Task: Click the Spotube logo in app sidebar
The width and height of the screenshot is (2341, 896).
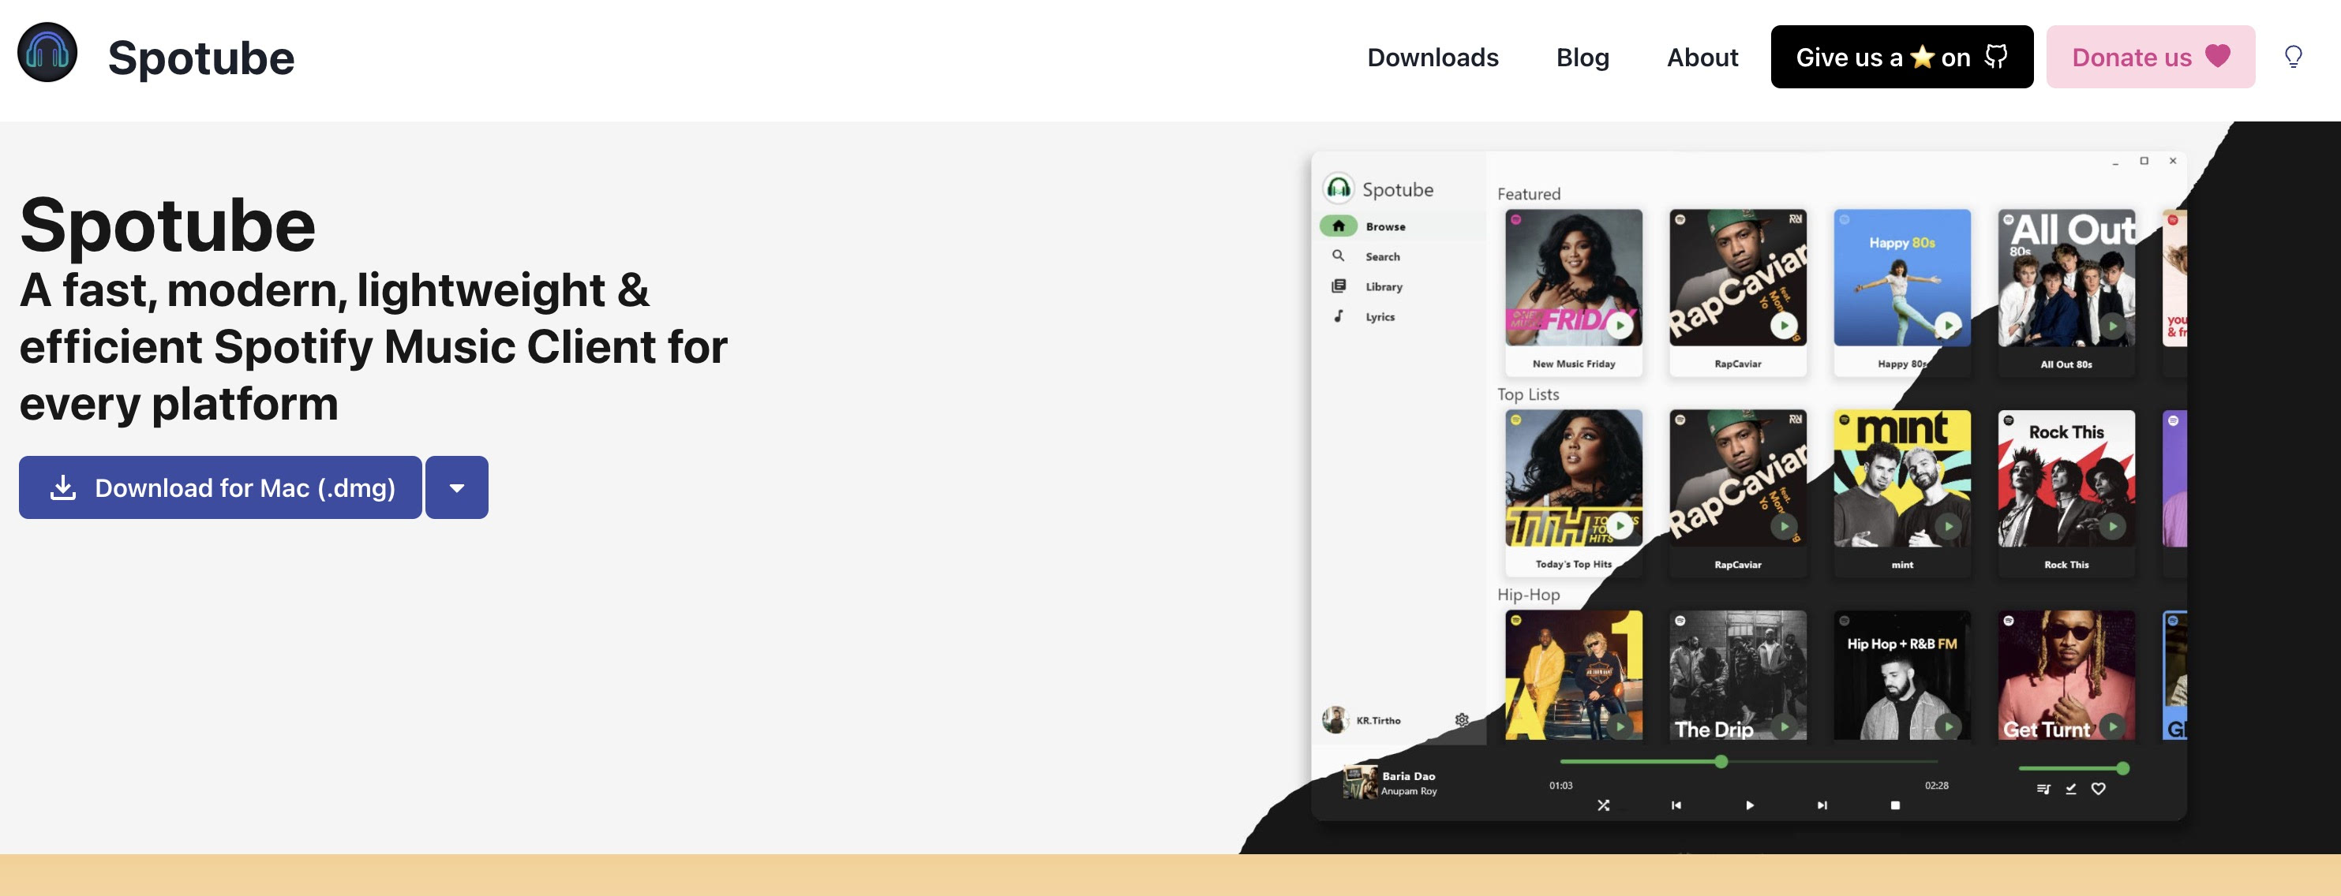Action: (x=1338, y=188)
